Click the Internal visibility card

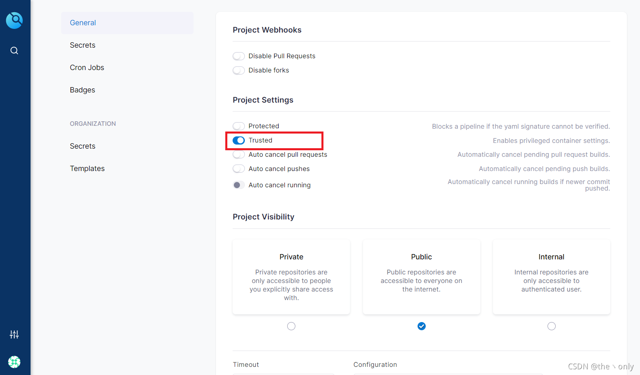pyautogui.click(x=552, y=277)
